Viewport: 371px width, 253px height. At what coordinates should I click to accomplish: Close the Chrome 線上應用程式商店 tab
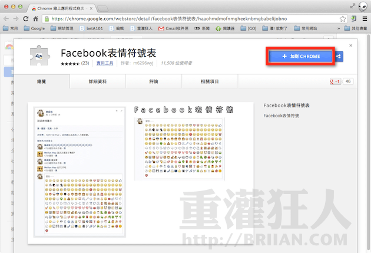pyautogui.click(x=91, y=8)
